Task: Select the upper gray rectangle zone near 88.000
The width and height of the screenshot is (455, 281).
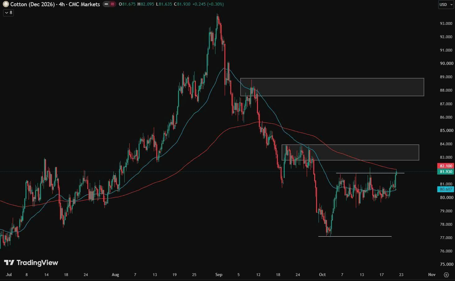Action: [x=332, y=87]
